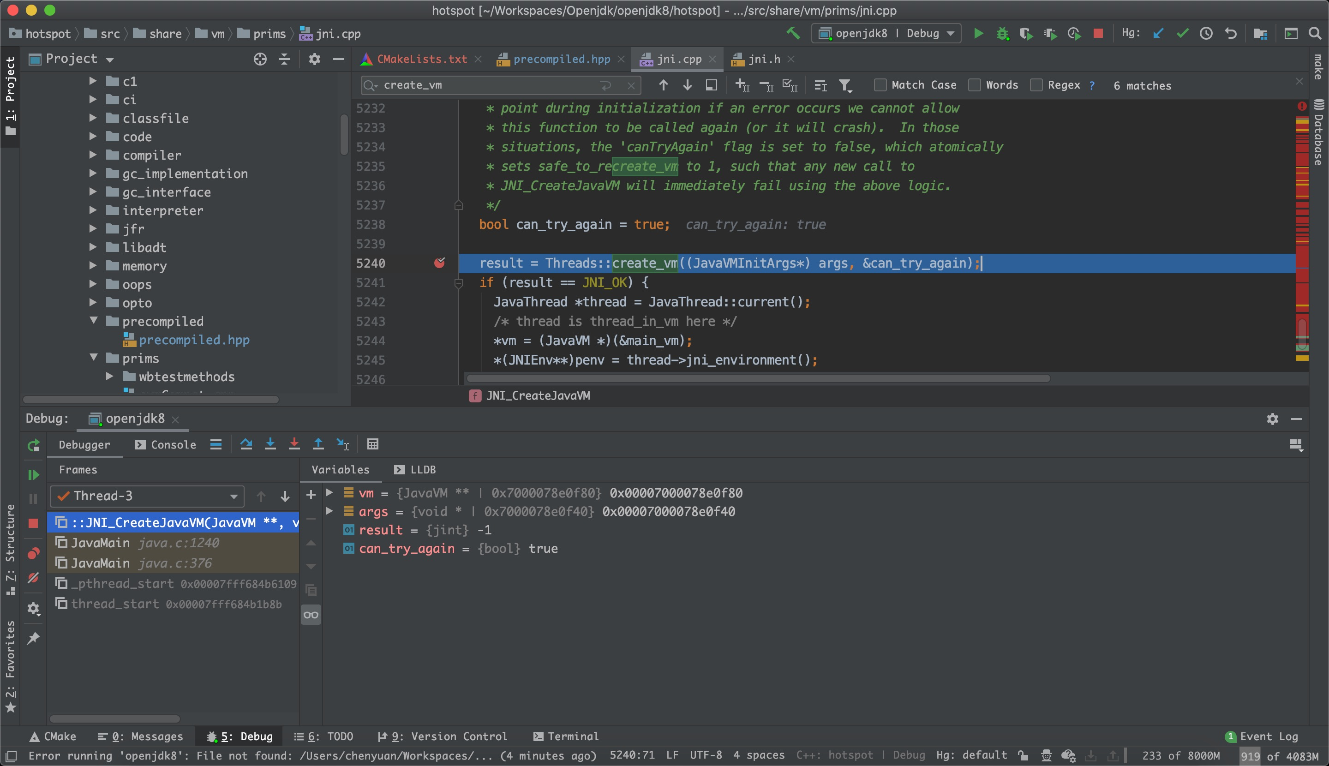The height and width of the screenshot is (766, 1329).
Task: Click the breakpoint on line 5240
Action: pos(439,263)
